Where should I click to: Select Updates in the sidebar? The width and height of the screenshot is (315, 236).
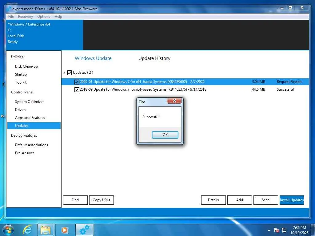pyautogui.click(x=34, y=126)
